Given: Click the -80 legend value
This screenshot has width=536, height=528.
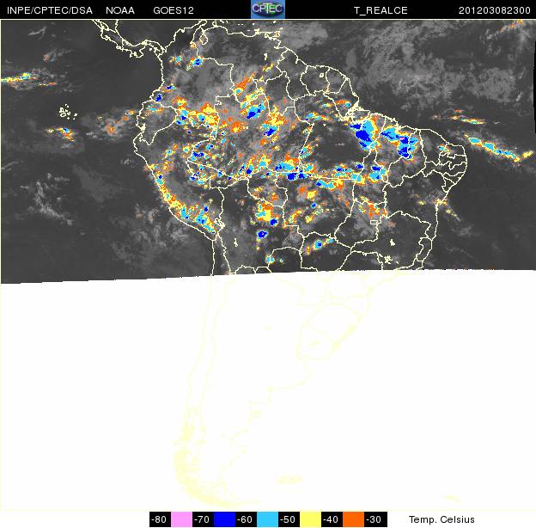Looking at the screenshot, I should pos(160,519).
